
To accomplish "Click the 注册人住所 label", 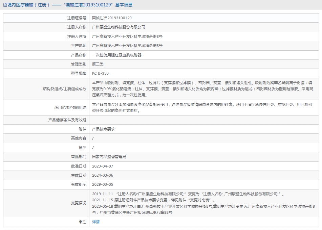I will (x=77, y=36).
